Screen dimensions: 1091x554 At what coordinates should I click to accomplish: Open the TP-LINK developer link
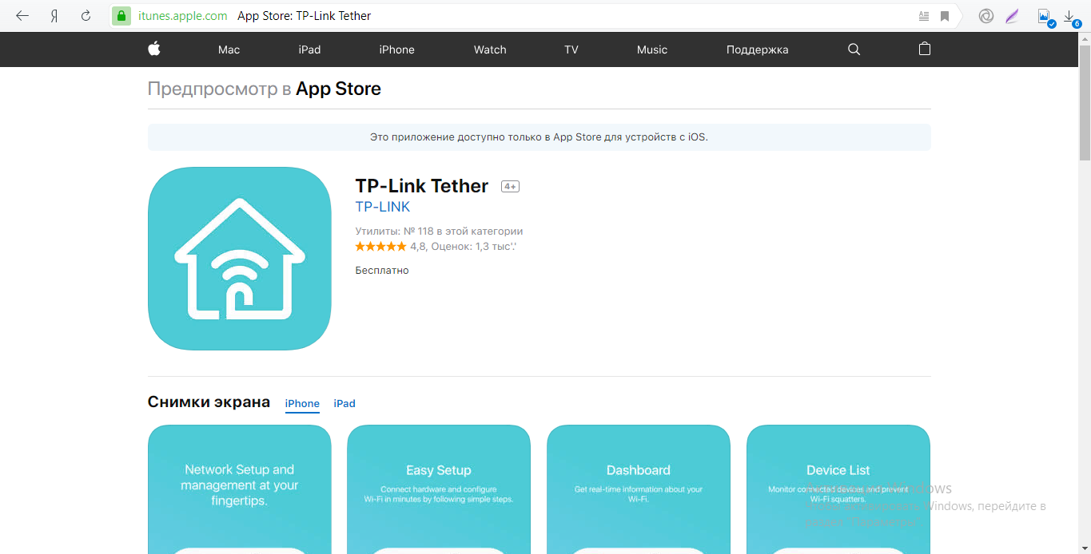click(x=382, y=207)
